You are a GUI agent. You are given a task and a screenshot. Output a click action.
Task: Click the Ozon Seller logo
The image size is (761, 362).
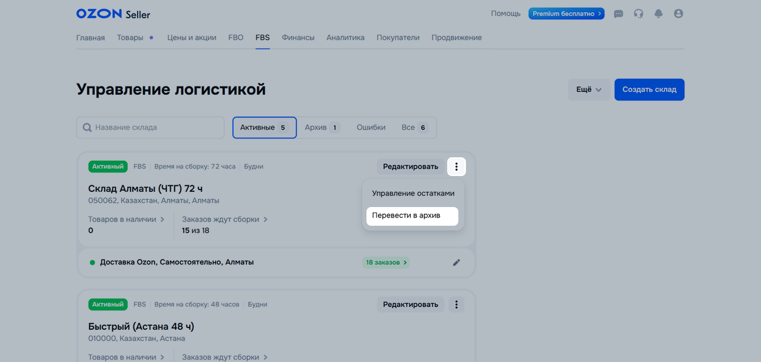(x=113, y=14)
